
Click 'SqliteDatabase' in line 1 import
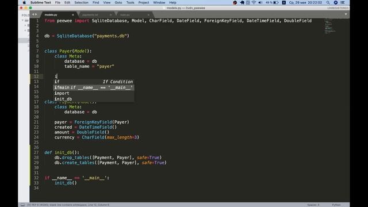coord(109,21)
